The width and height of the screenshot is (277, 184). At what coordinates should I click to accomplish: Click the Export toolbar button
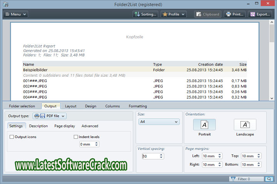[x=259, y=14]
